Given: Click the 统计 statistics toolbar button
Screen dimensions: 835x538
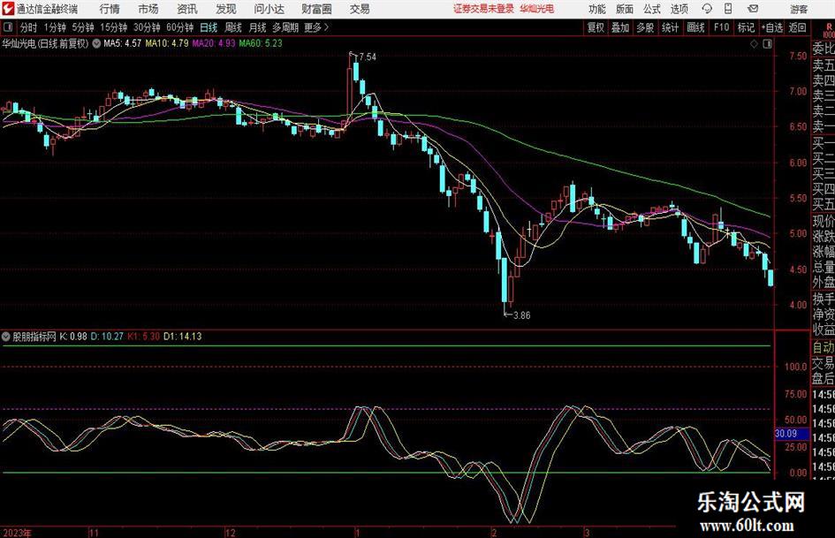Looking at the screenshot, I should pos(670,27).
